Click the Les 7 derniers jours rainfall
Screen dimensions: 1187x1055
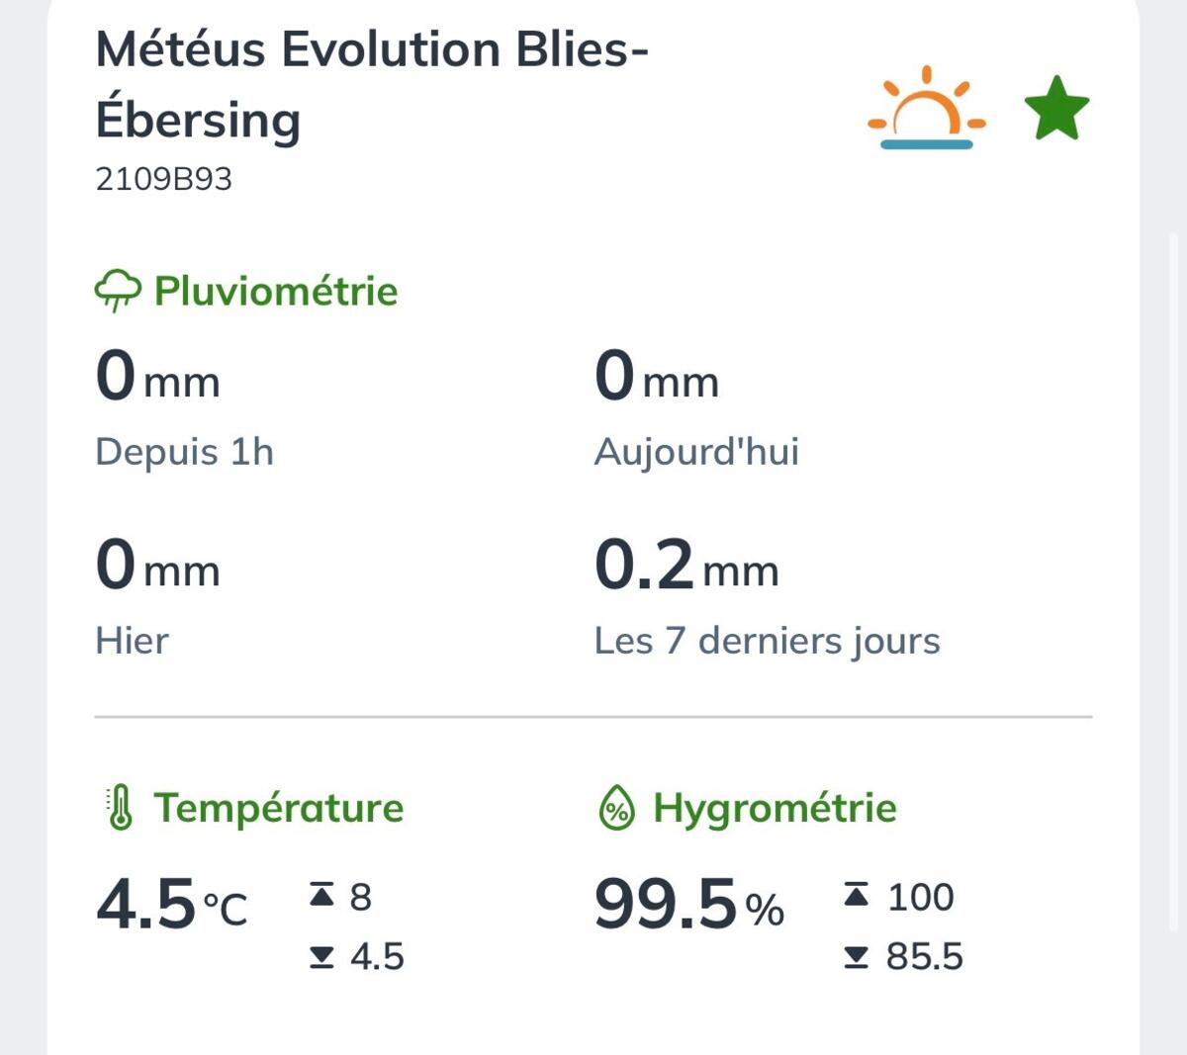(687, 566)
